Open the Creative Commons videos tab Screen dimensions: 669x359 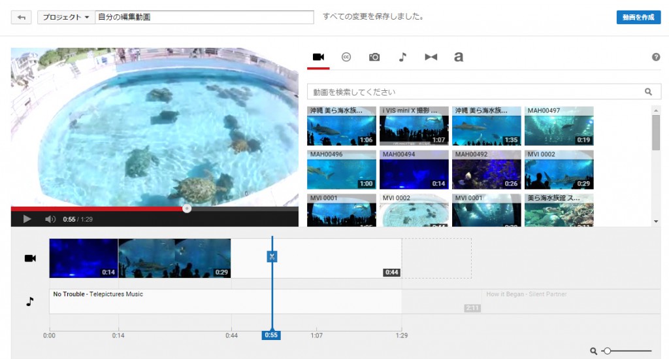pos(346,57)
